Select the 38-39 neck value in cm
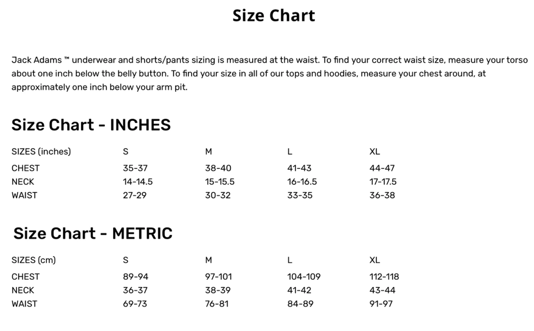534x331 pixels. (x=218, y=290)
